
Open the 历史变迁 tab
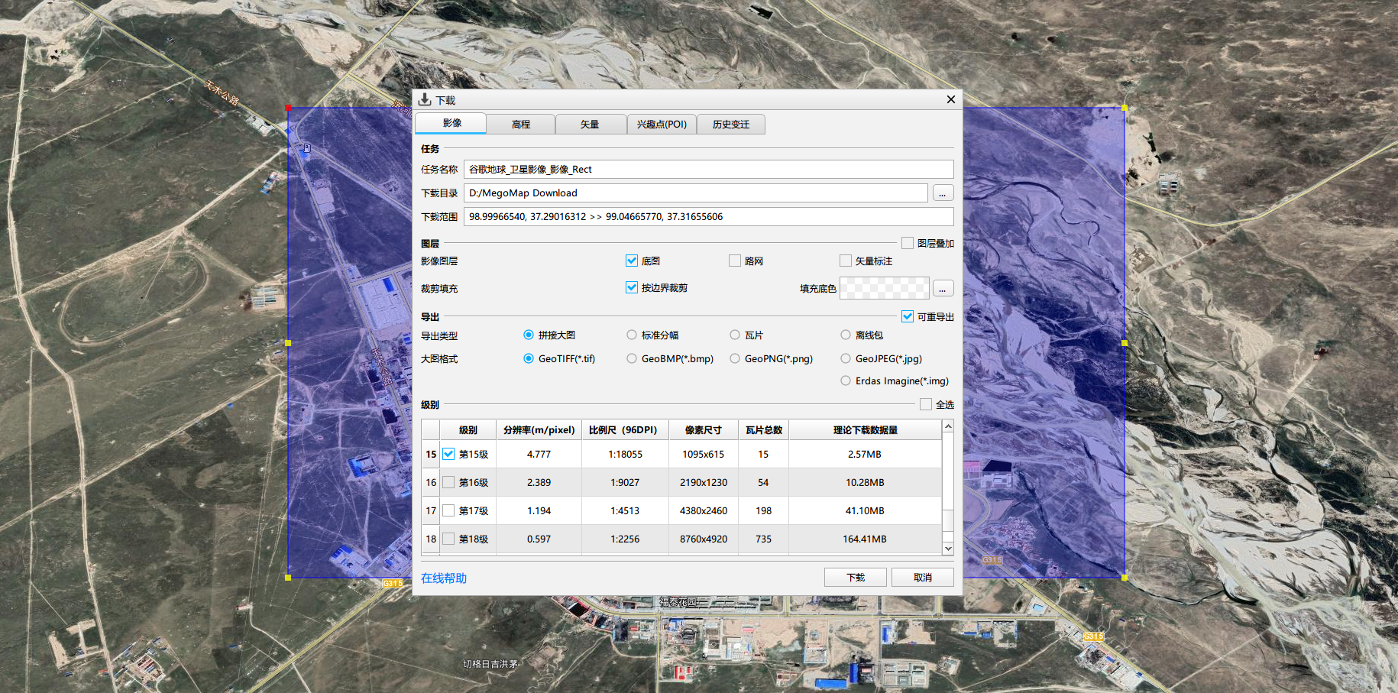(730, 124)
